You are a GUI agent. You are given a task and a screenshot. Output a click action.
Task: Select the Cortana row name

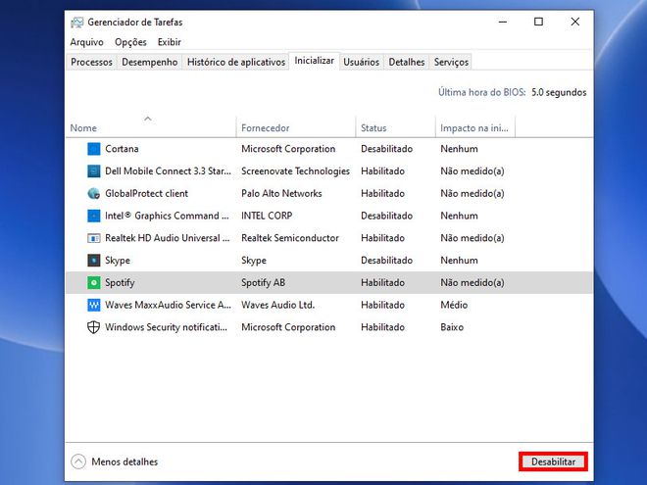coord(122,149)
